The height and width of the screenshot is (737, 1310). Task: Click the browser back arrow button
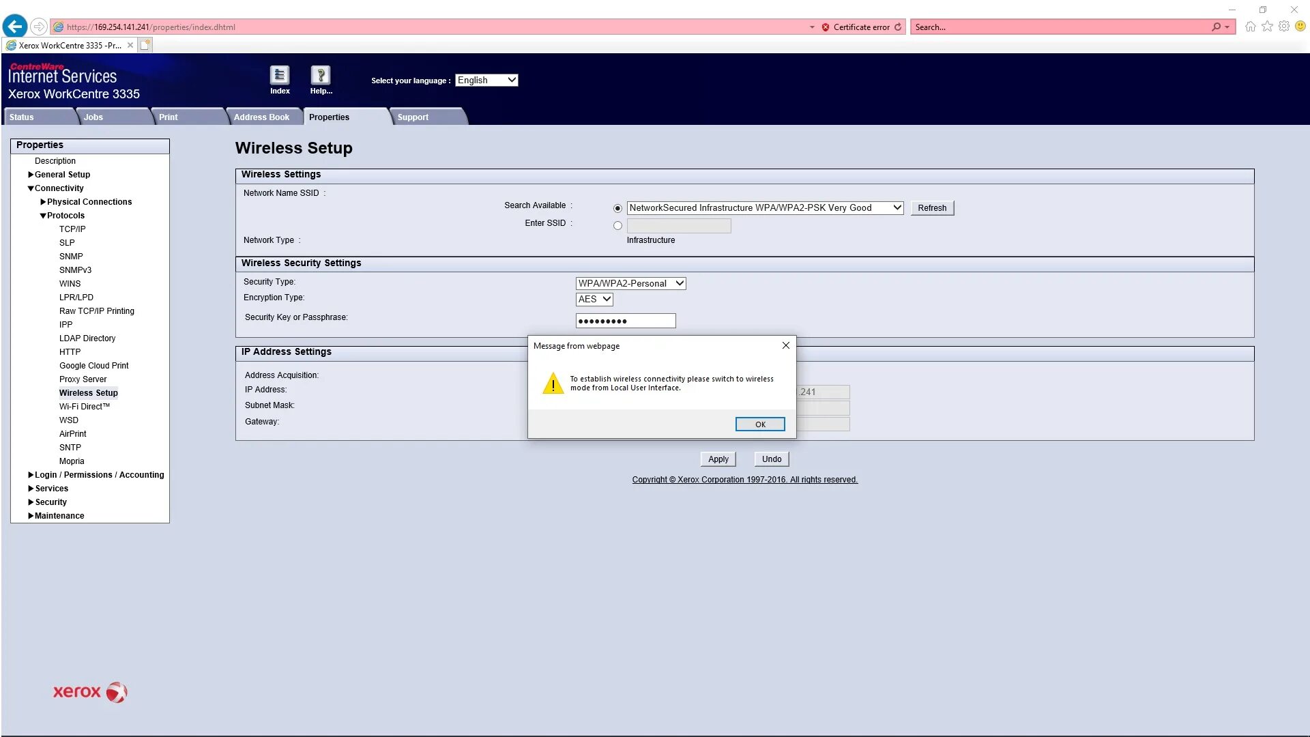[15, 27]
